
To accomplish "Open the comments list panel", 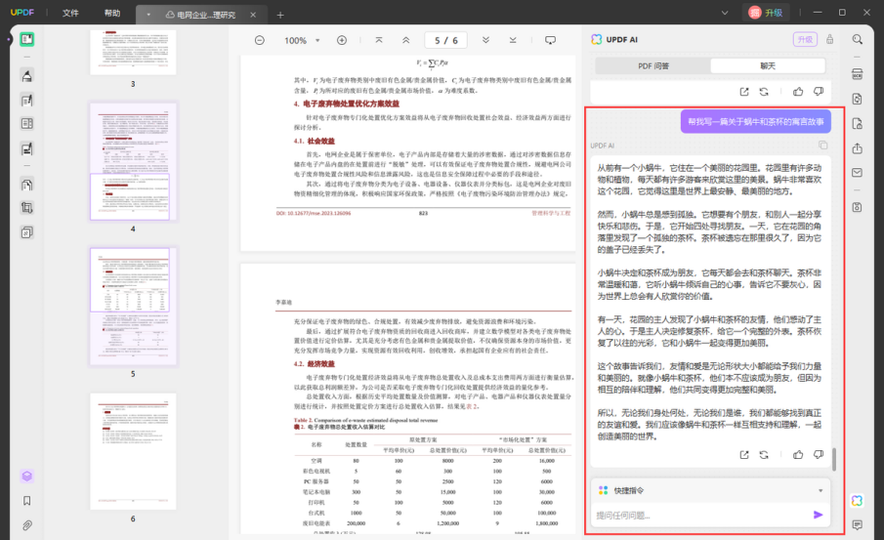I will (x=857, y=525).
